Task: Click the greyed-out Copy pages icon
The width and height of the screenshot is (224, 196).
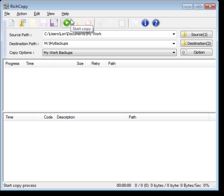Action: (111, 23)
